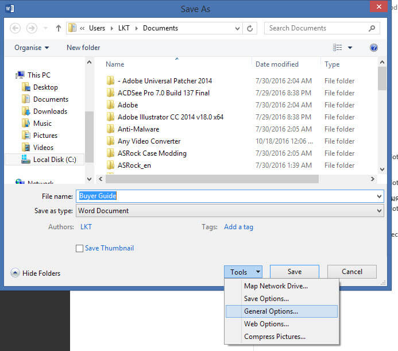Click the LKT author link

86,227
